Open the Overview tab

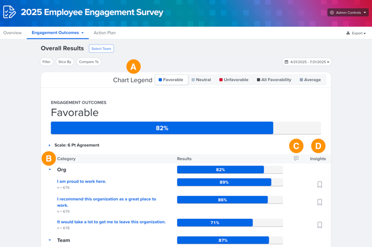pyautogui.click(x=12, y=33)
